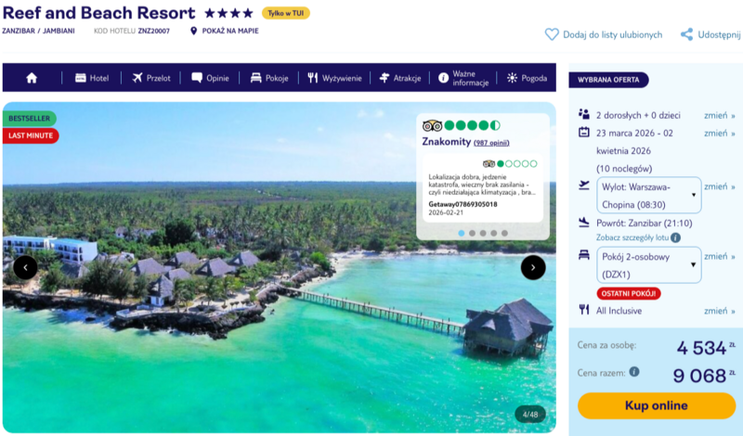Click the info icon near Zobacz szczegóły lotu

point(675,237)
